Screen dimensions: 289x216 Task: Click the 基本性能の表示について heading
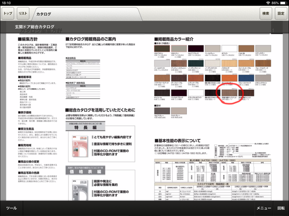click(177, 141)
